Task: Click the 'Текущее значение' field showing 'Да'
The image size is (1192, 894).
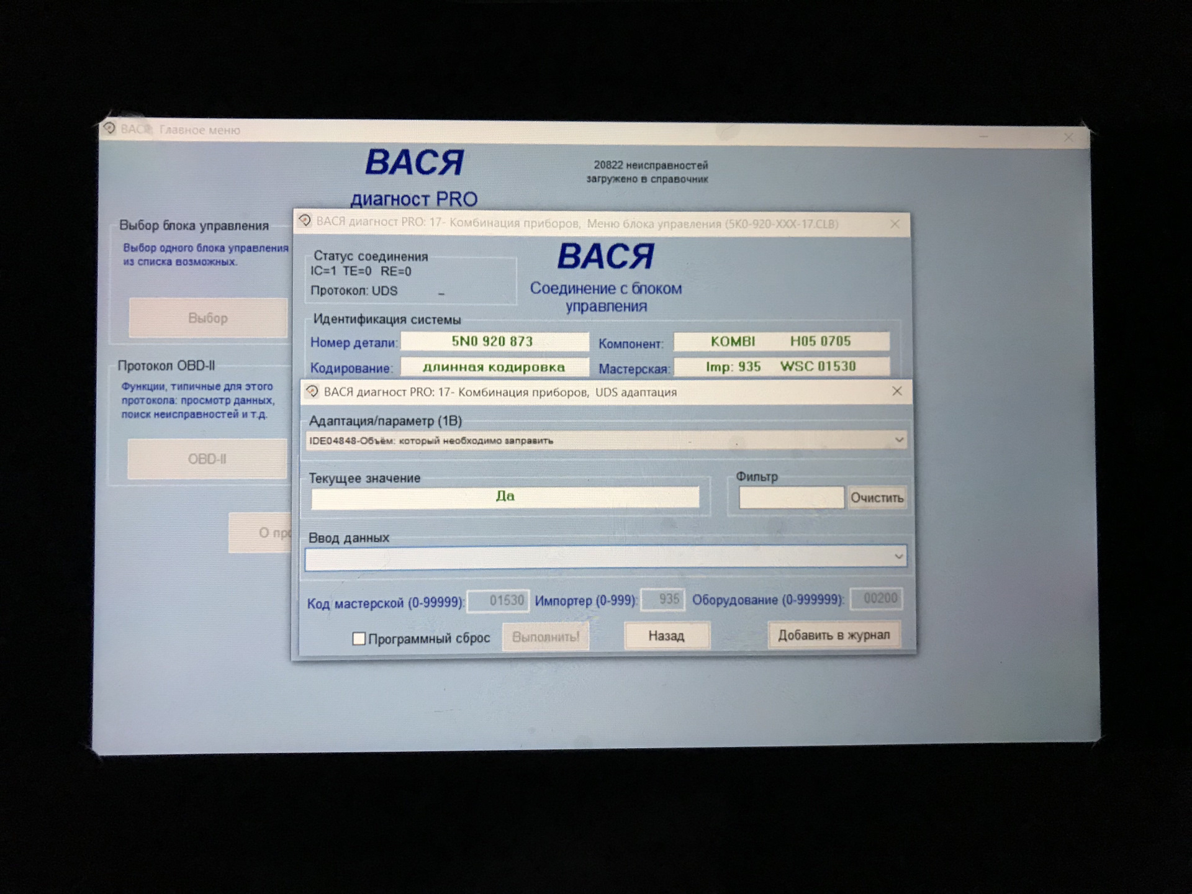Action: 505,497
